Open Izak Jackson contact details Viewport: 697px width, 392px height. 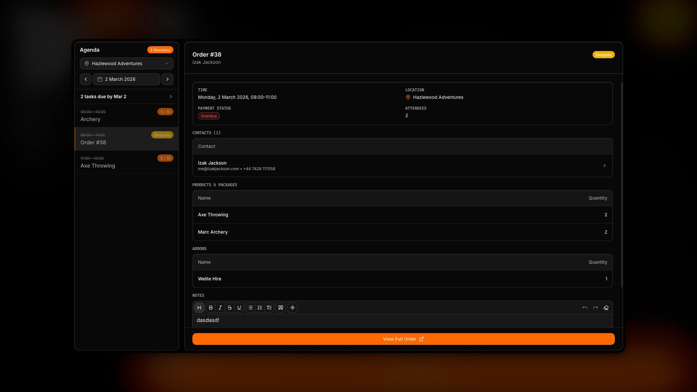(x=402, y=166)
